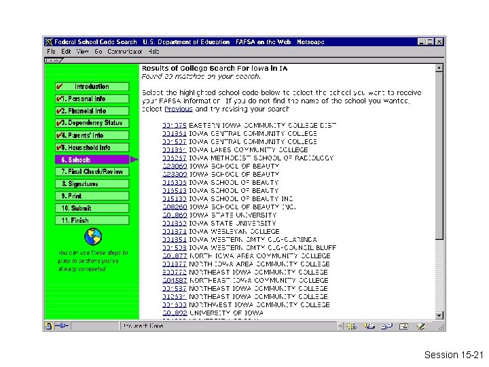Click the vertical scrollbar thumb
This screenshot has width=489, height=367.
point(439,156)
